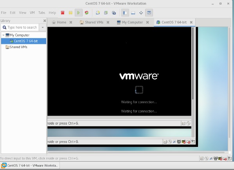Image resolution: width=234 pixels, height=170 pixels.
Task: Close the My Computer tab
Action: (148, 22)
